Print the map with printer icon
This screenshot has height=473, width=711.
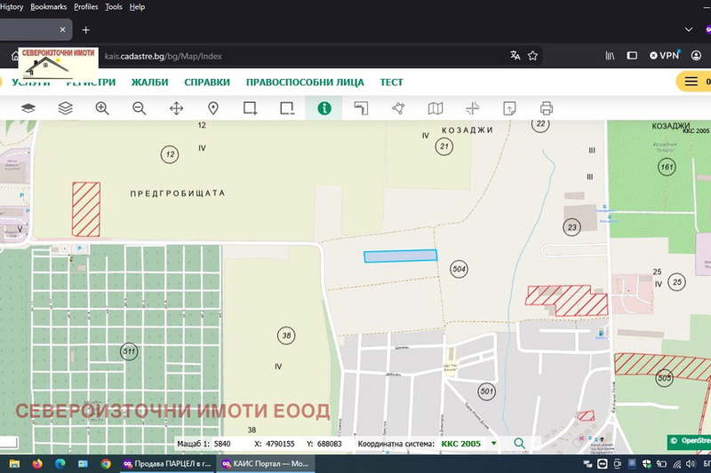[547, 108]
